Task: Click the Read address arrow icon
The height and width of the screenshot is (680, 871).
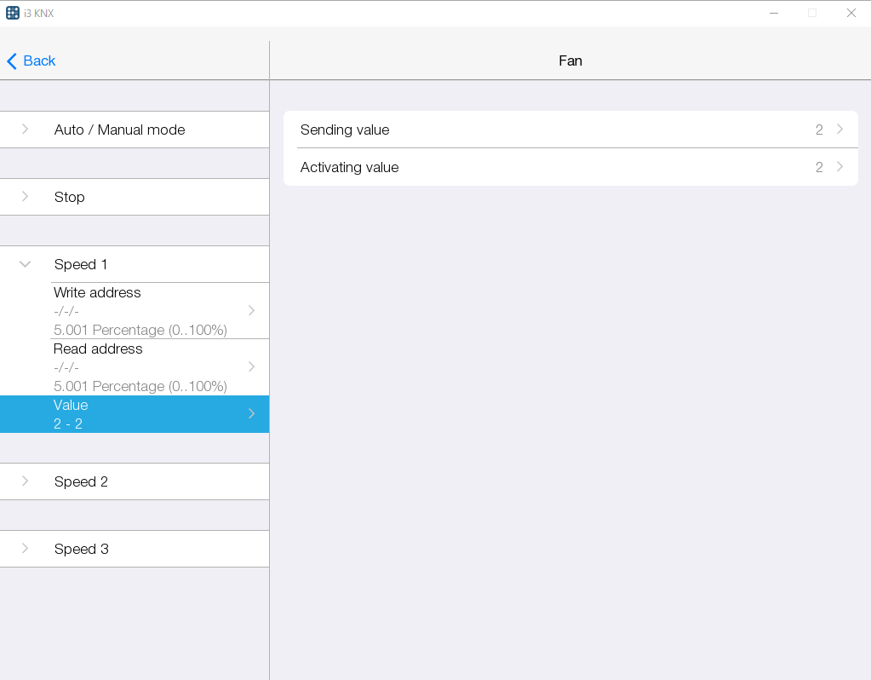Action: 251,366
